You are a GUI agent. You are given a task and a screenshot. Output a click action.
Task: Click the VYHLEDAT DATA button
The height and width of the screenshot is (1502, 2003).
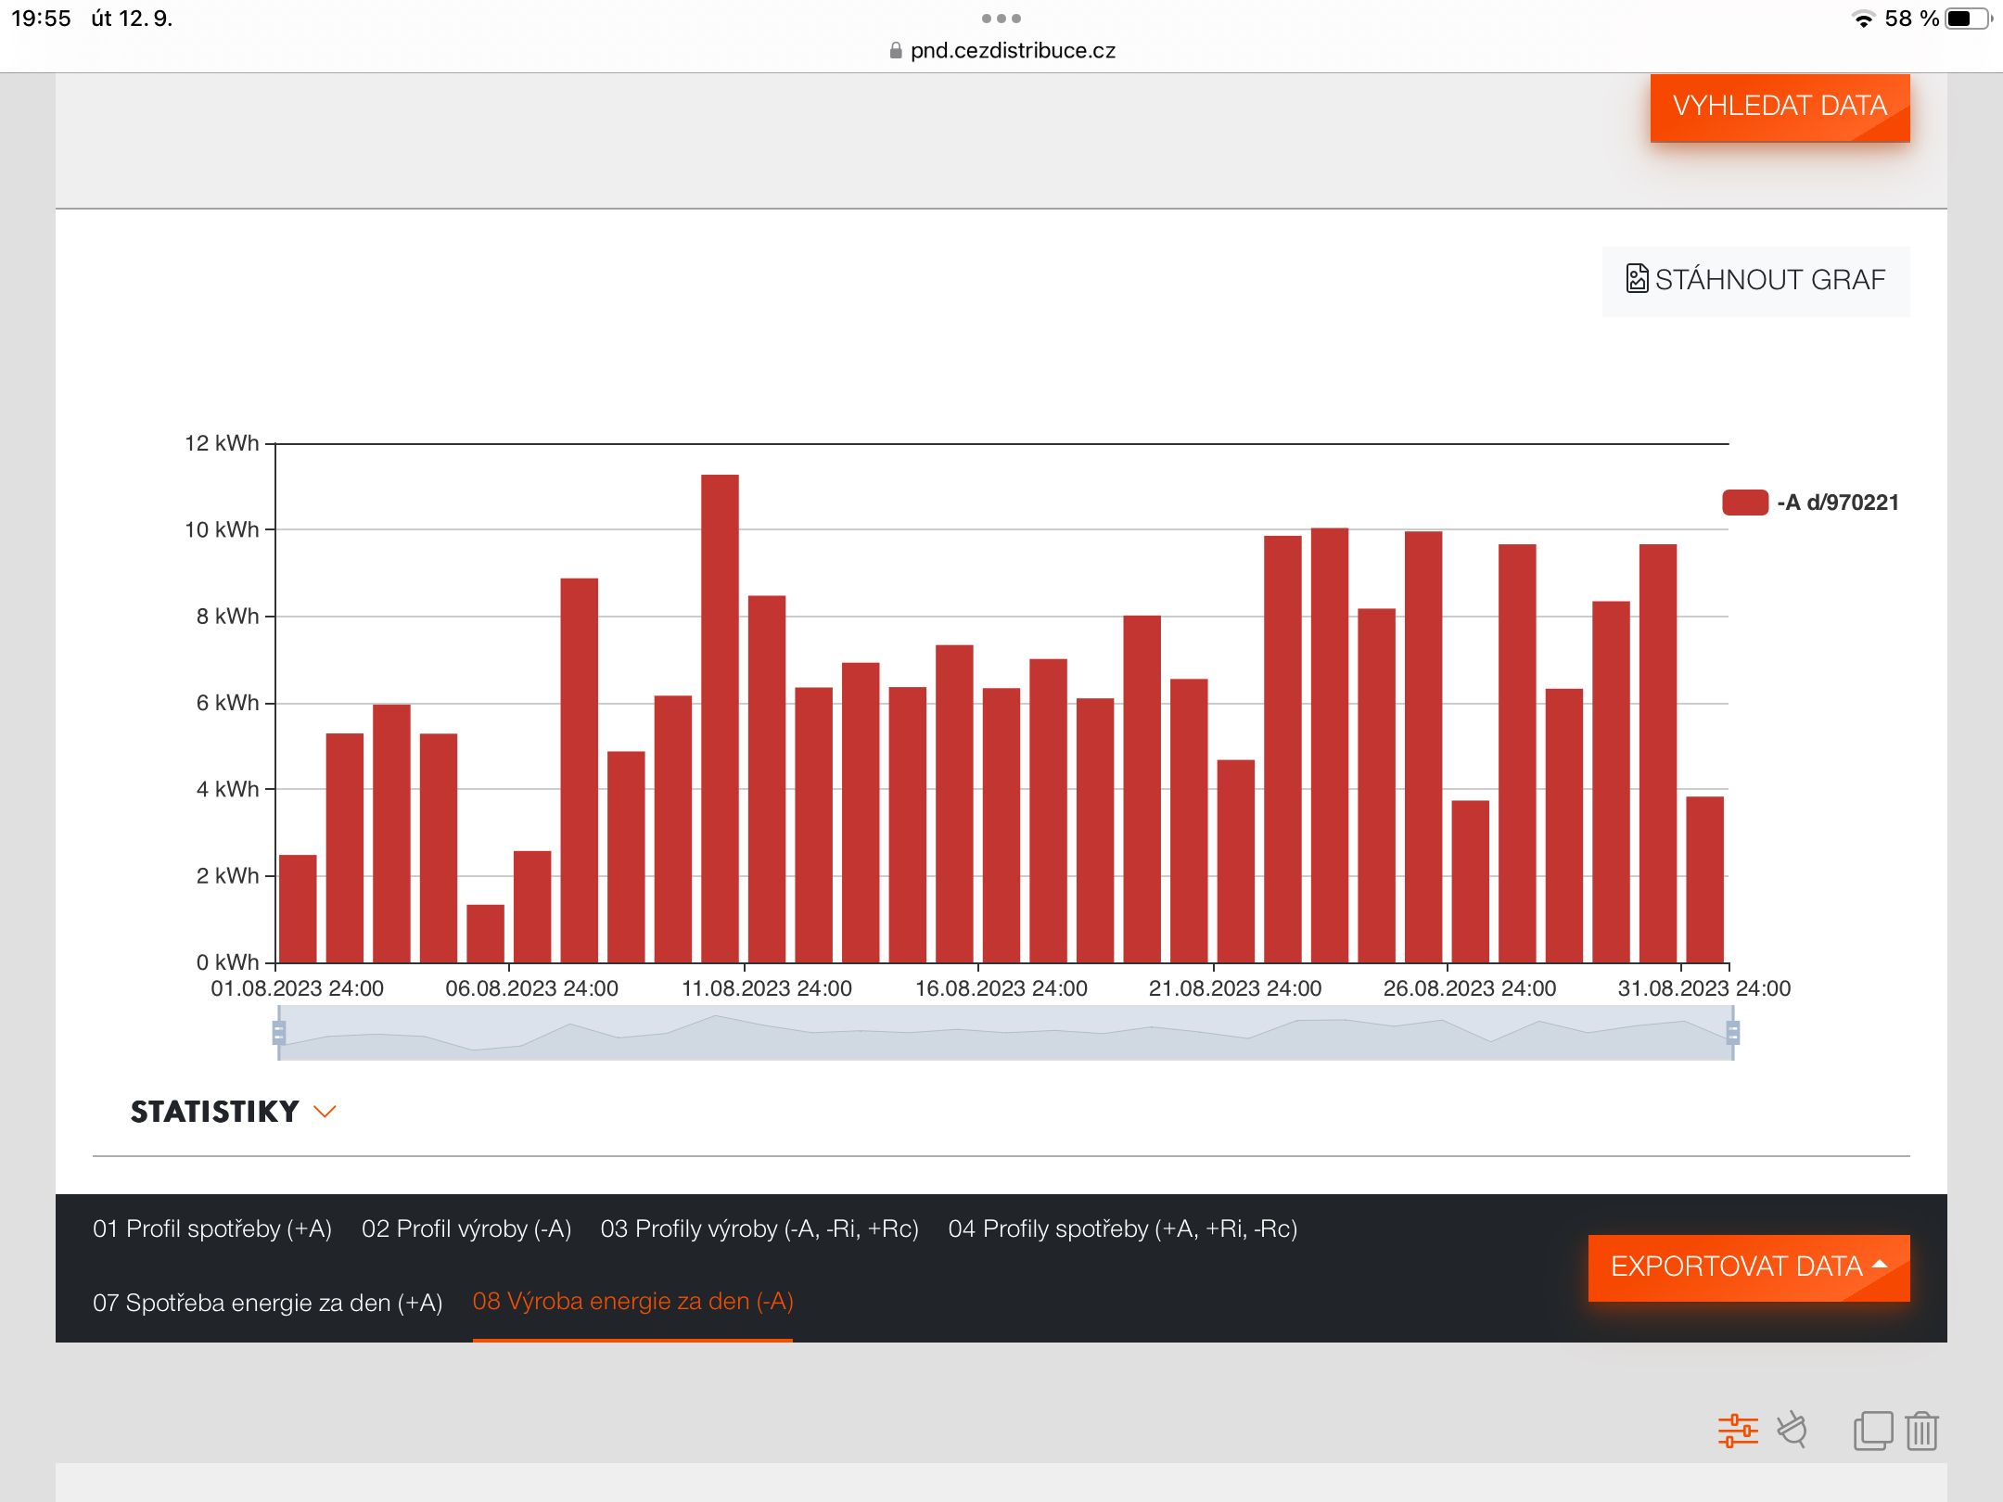click(1780, 108)
